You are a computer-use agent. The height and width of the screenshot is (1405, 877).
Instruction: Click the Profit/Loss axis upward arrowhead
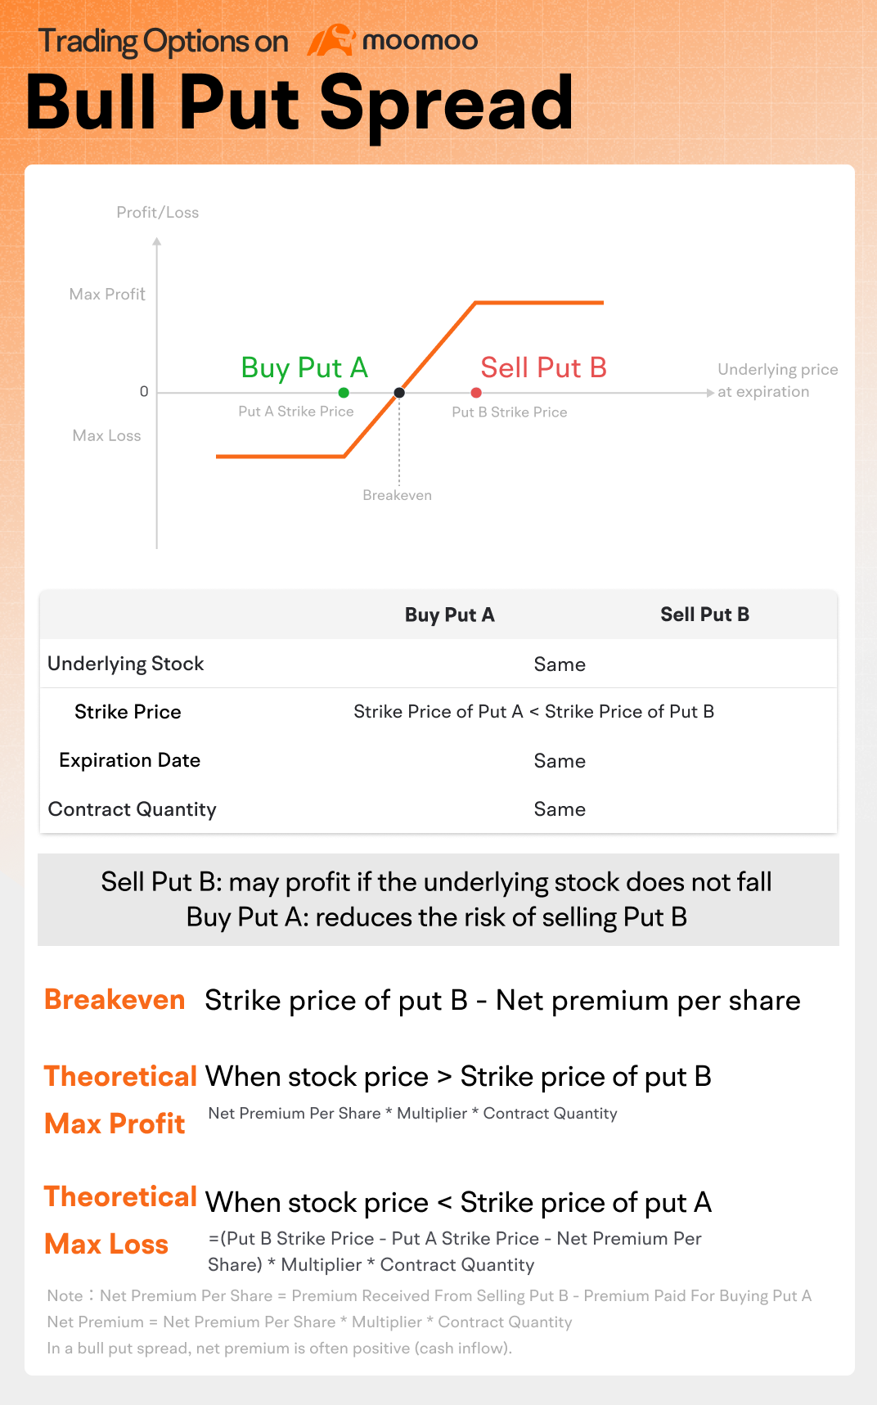[157, 241]
